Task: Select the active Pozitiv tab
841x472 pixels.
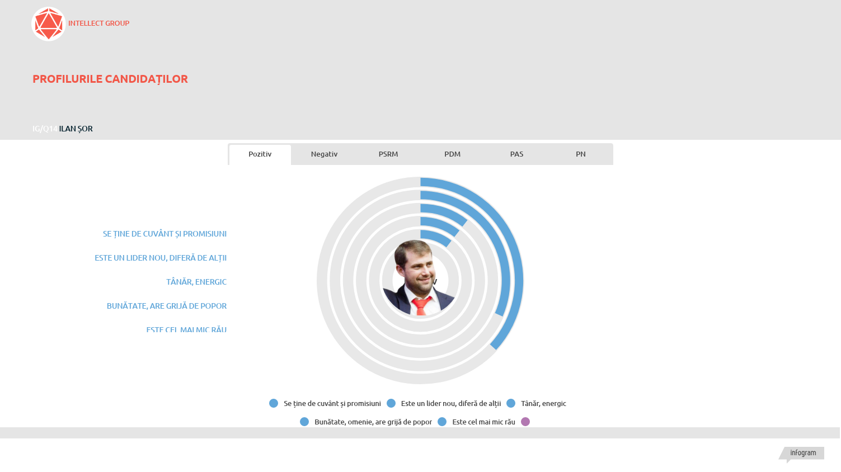Action: pyautogui.click(x=260, y=154)
